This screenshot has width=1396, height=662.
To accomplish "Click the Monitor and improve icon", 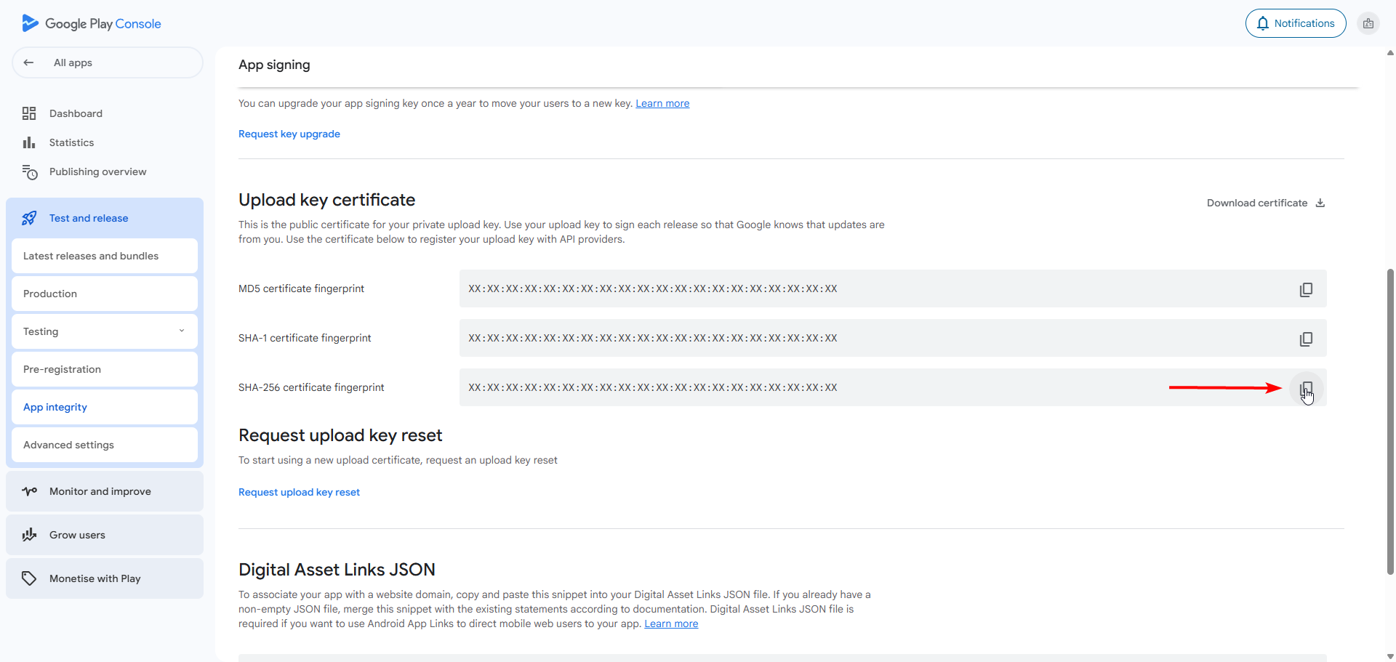I will [x=29, y=491].
